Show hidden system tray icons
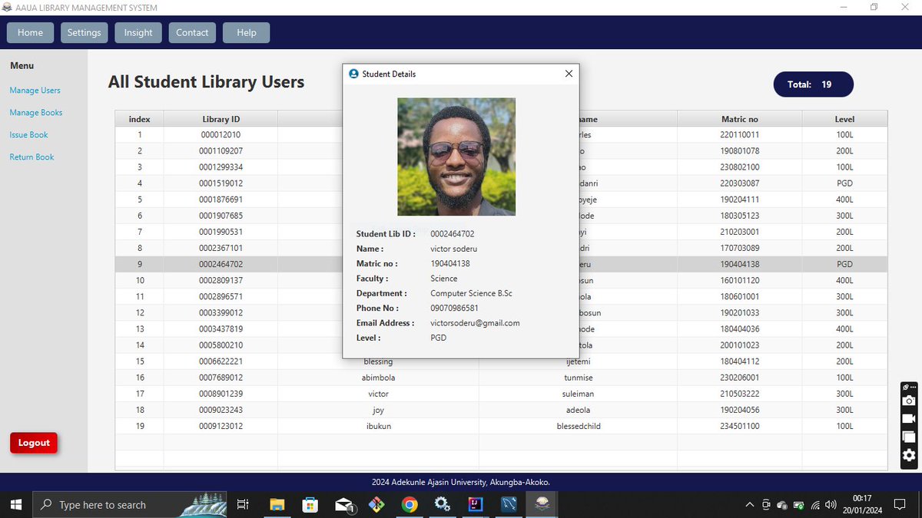This screenshot has height=518, width=922. (750, 504)
